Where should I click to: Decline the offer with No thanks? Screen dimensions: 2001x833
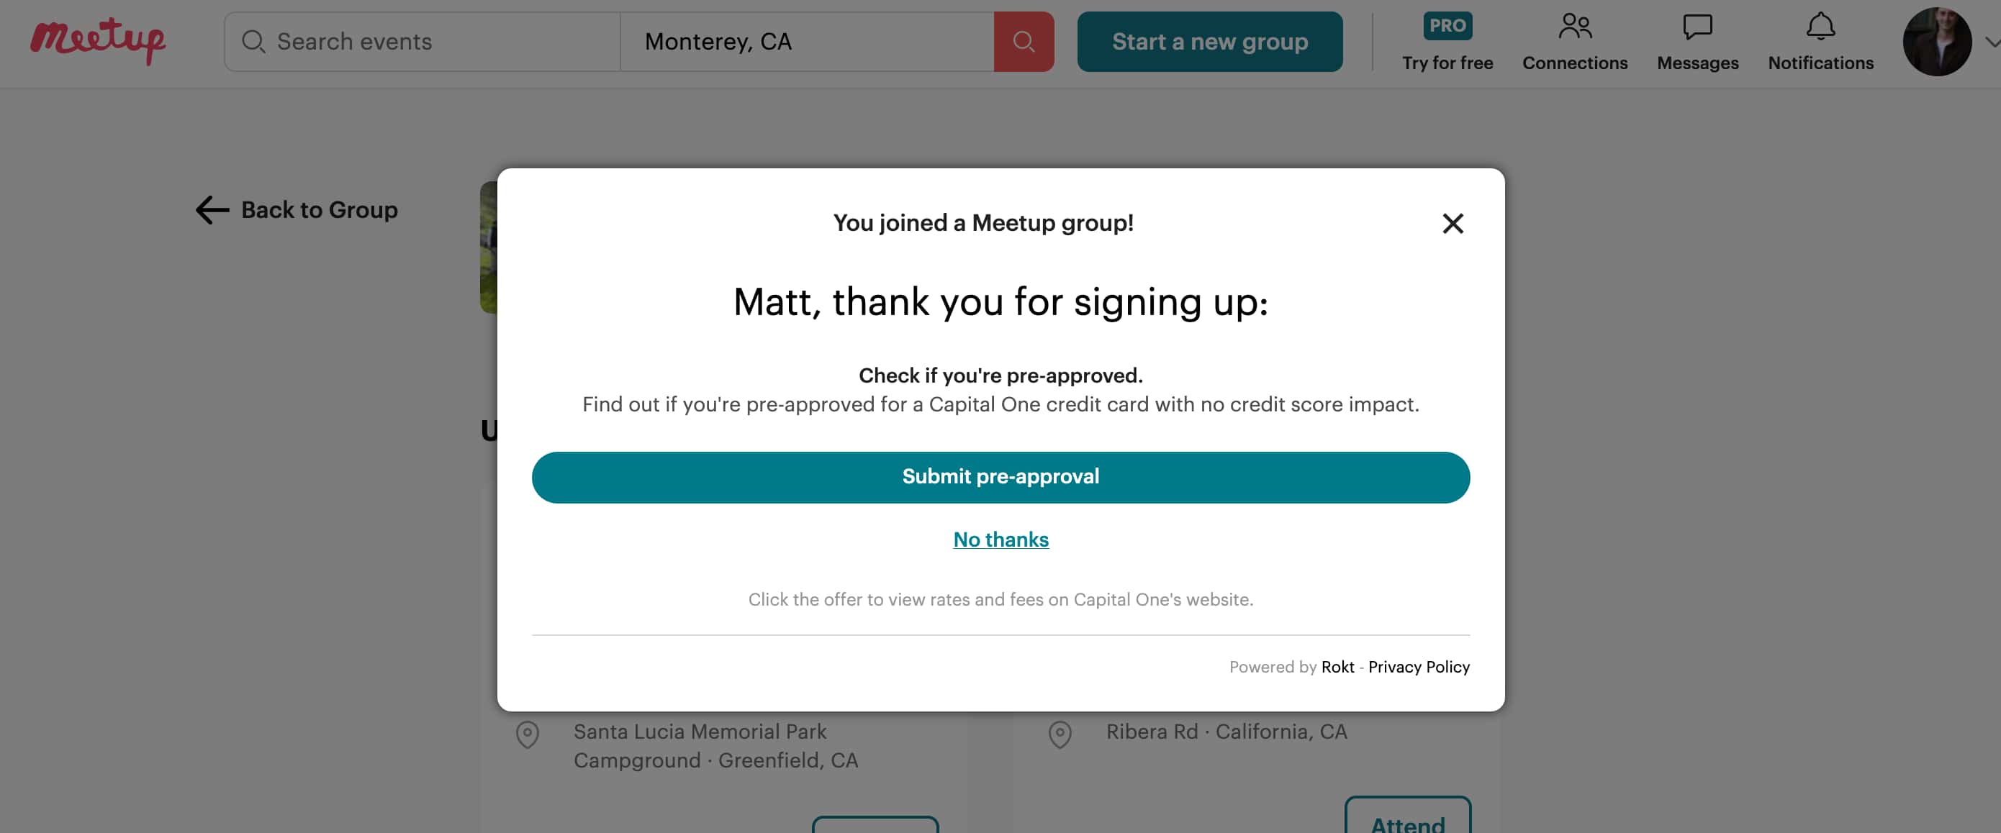coord(1001,540)
